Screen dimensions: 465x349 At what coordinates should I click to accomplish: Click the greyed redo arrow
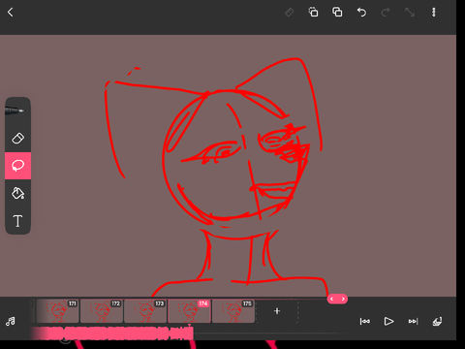click(x=386, y=13)
